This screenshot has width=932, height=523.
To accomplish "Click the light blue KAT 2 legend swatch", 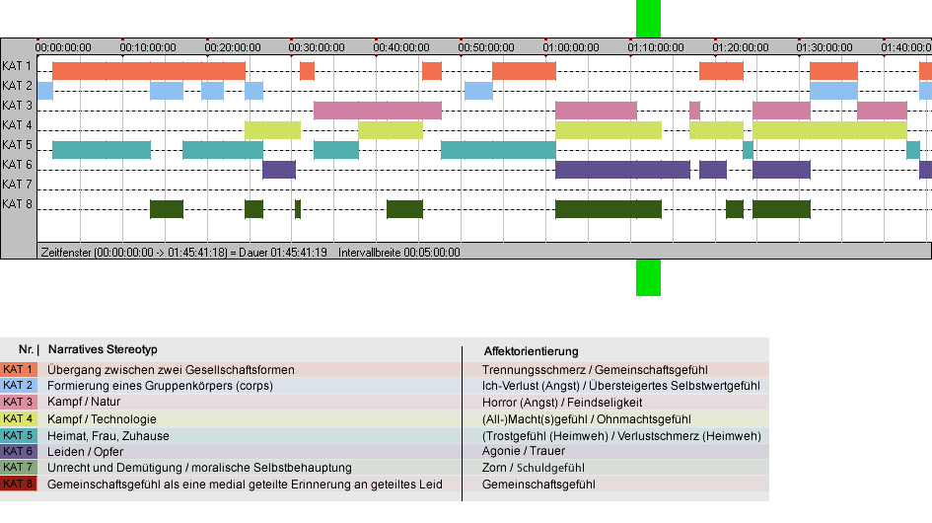I will pyautogui.click(x=19, y=386).
